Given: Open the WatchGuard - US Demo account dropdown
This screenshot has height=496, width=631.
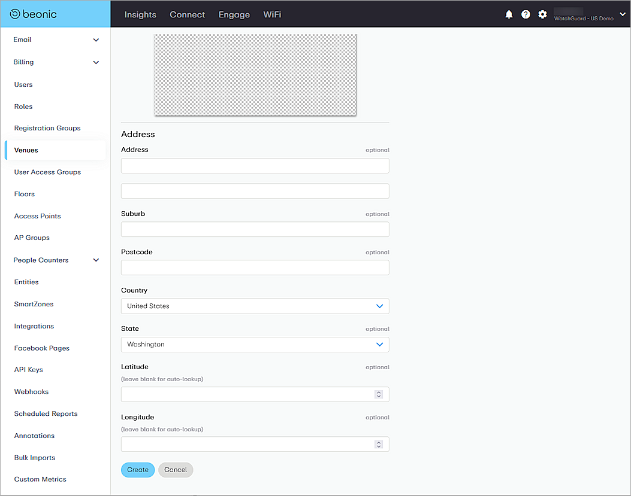Looking at the screenshot, I should [621, 14].
